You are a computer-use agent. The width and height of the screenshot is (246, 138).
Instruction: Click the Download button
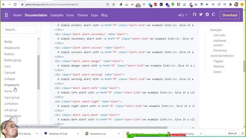click(x=230, y=15)
